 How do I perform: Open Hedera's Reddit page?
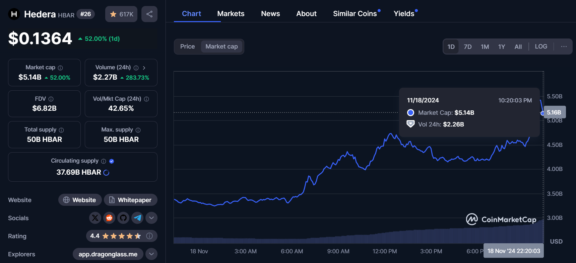(109, 218)
